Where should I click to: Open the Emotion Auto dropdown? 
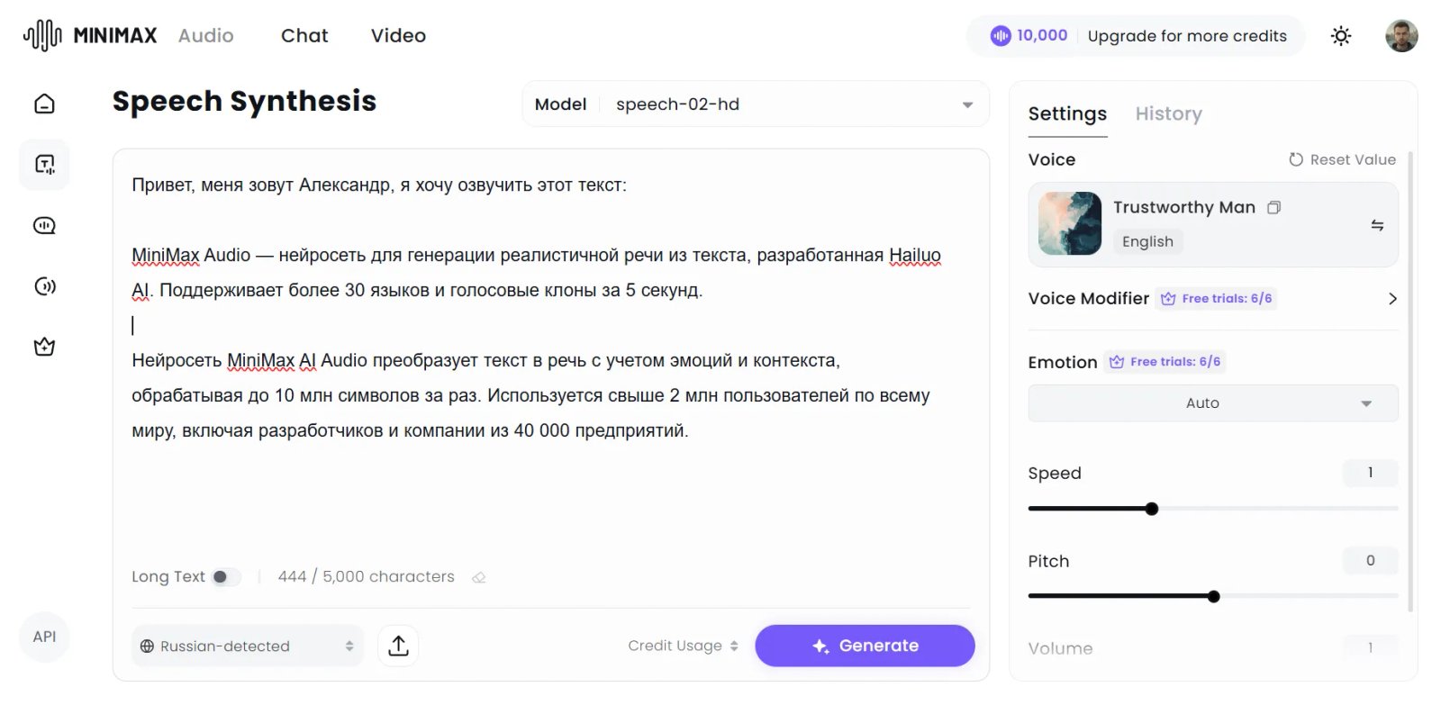(x=1213, y=403)
